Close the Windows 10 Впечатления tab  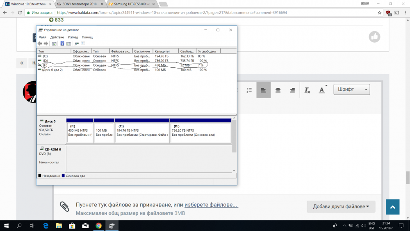pyautogui.click(x=50, y=4)
